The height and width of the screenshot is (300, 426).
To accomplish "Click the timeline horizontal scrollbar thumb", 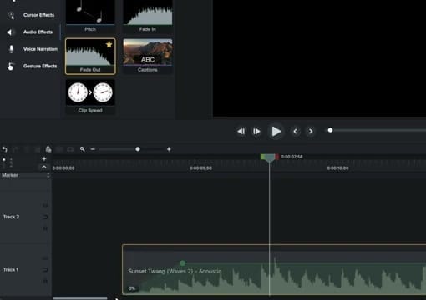I will coord(80,298).
